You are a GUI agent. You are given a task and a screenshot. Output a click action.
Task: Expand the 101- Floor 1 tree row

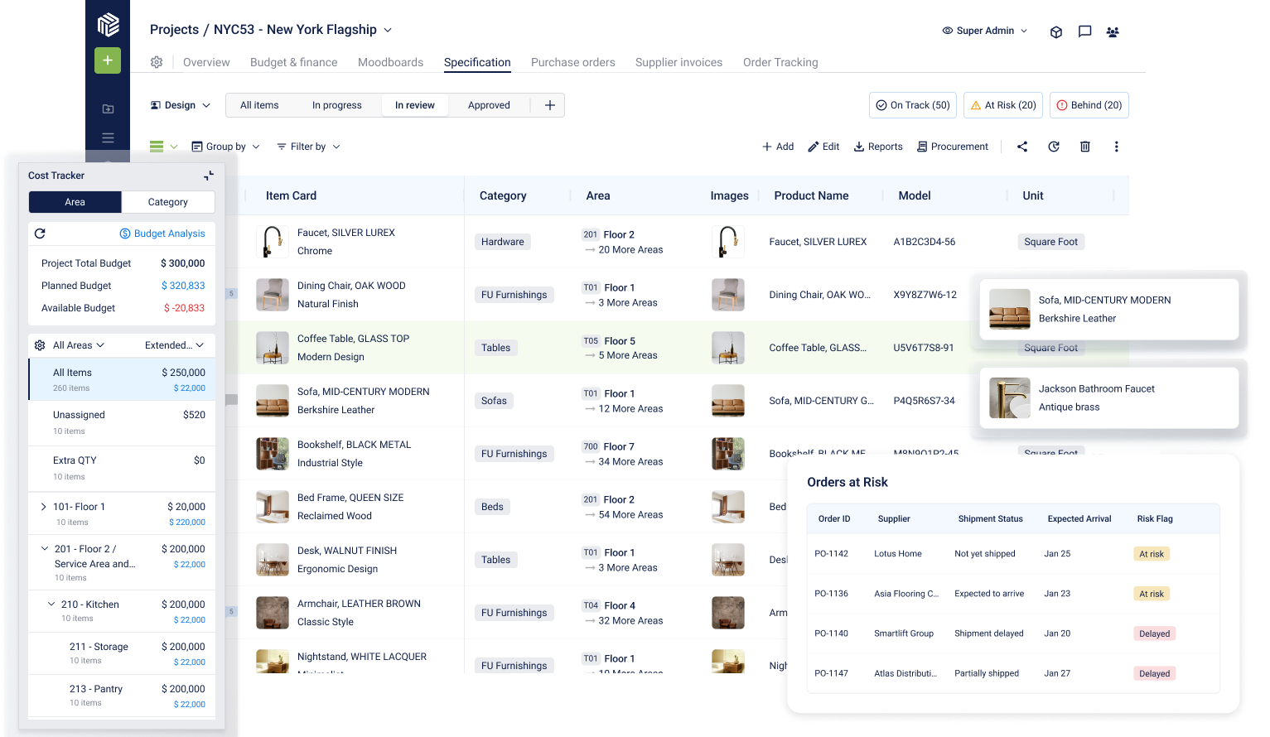(44, 507)
